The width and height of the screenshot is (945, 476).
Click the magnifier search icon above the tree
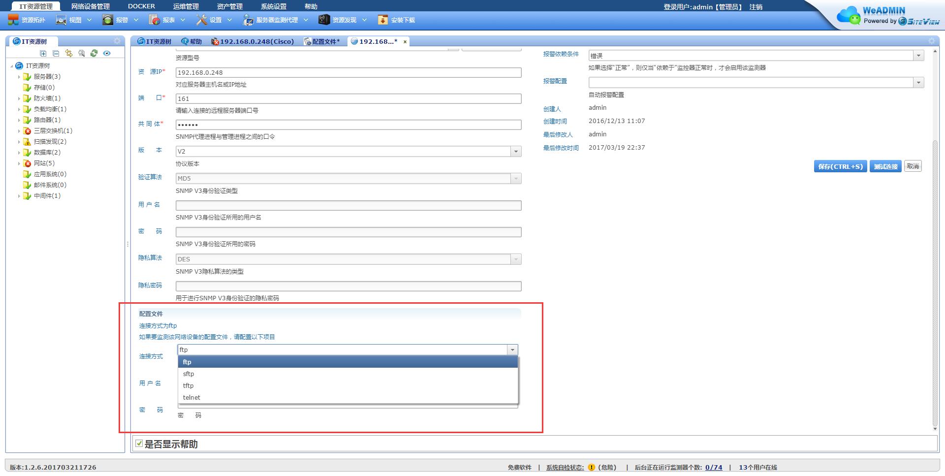point(82,53)
